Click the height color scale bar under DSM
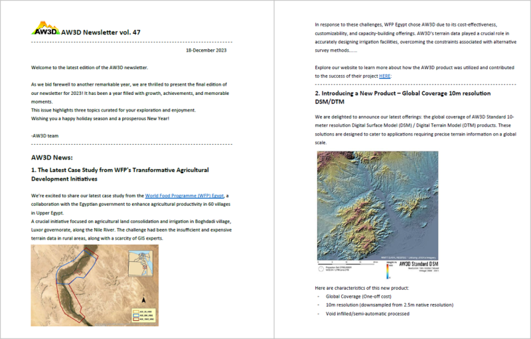531x339 pixels. pos(388,270)
